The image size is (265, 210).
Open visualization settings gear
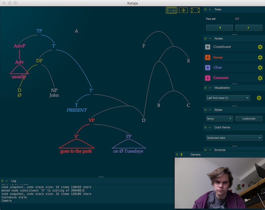tap(259, 98)
